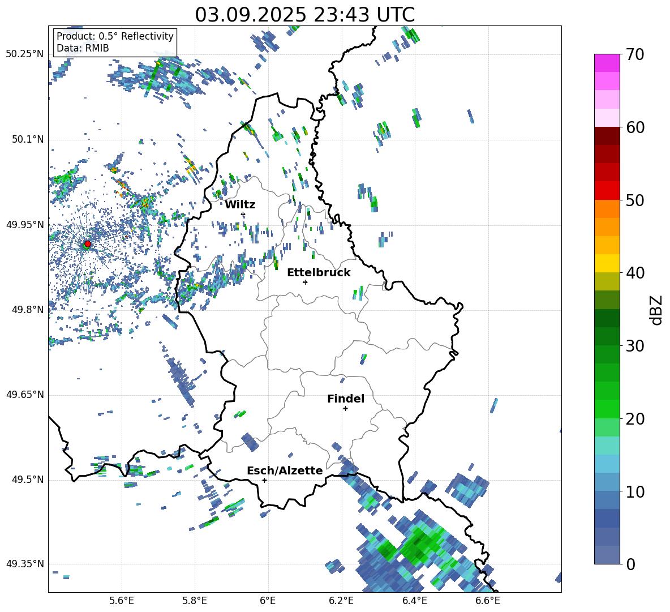Screen dimensions: 670x612
Task: Click the 49.35°N latitude label
Action: (x=25, y=564)
